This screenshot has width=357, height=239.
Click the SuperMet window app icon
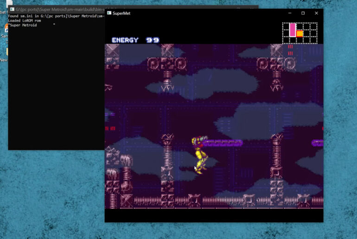109,13
